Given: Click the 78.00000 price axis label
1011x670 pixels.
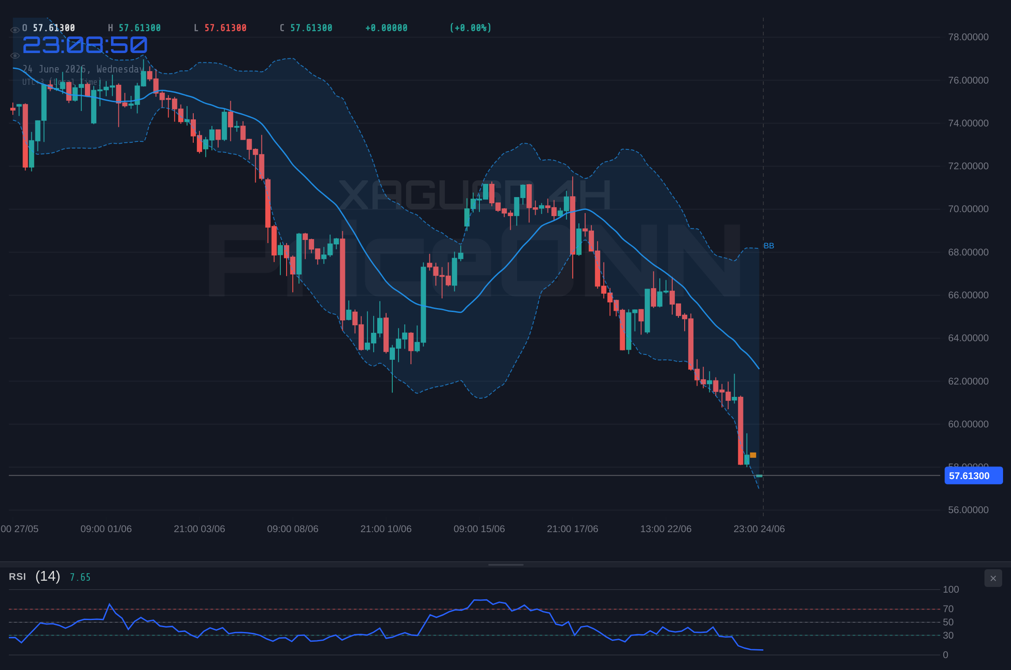Looking at the screenshot, I should (x=968, y=37).
